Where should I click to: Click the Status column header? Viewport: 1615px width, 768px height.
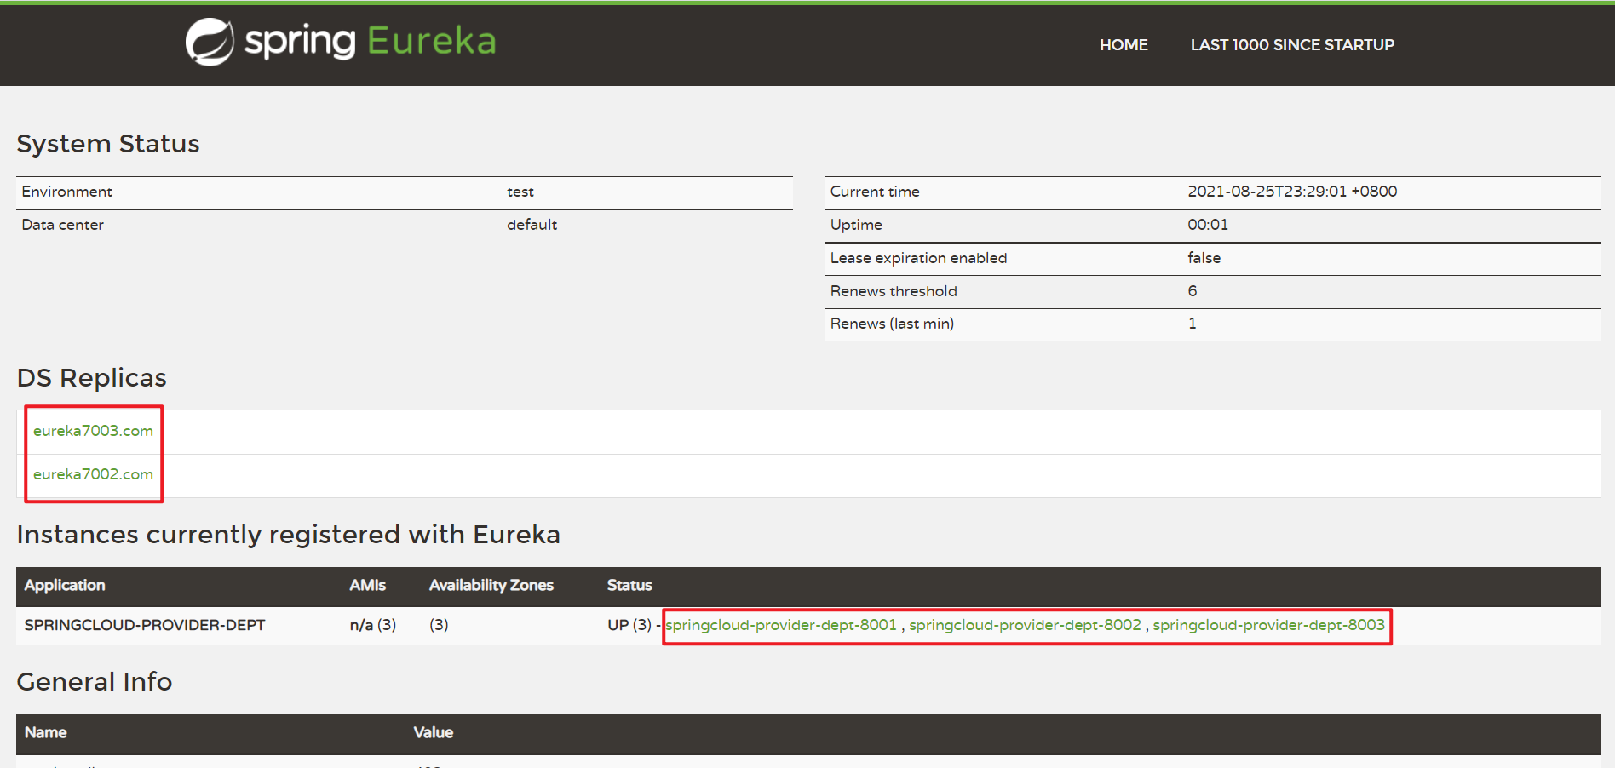point(629,586)
